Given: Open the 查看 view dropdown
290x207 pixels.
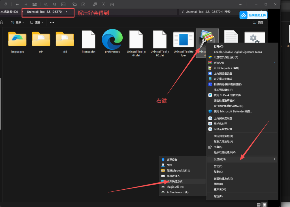Looking at the screenshot, I should 37,22.
